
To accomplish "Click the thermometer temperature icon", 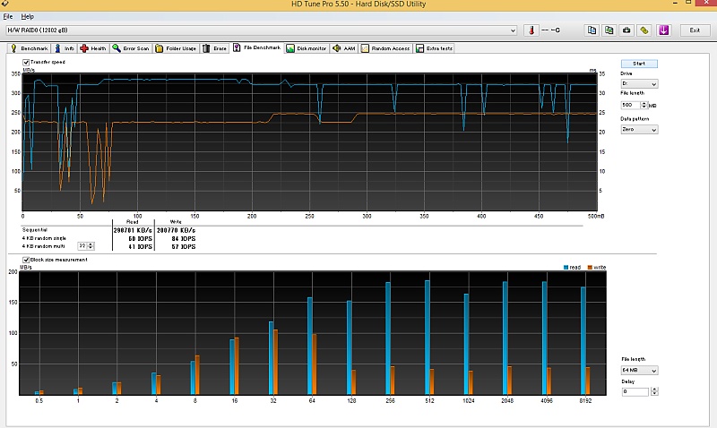I will point(531,30).
